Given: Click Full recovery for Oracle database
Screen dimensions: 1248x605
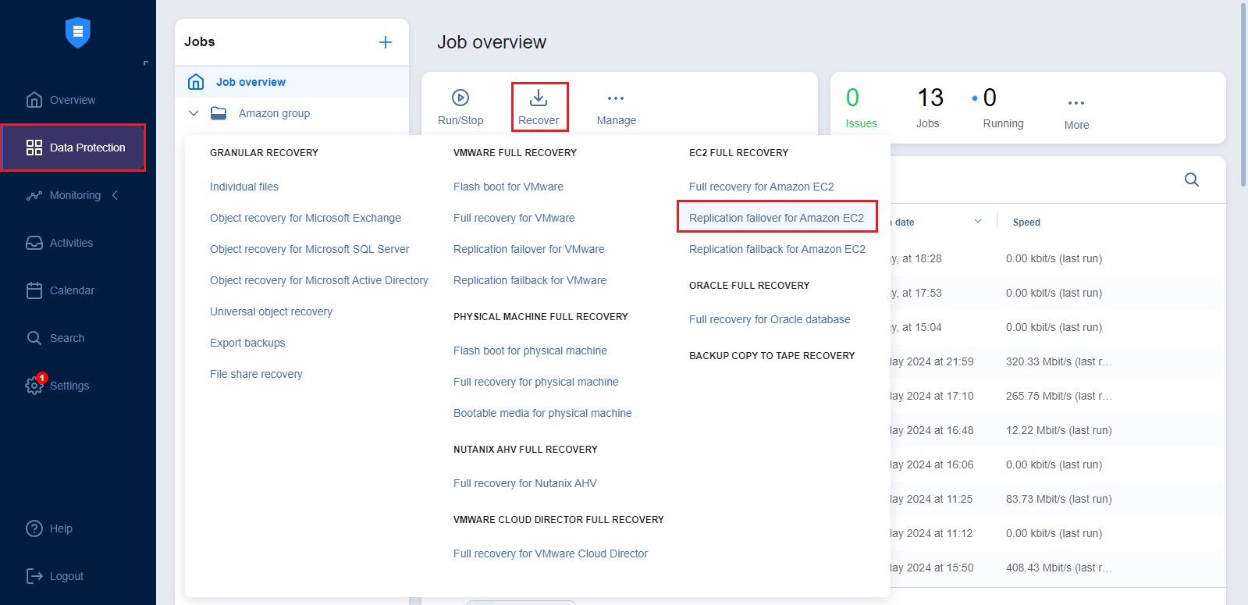Looking at the screenshot, I should point(769,319).
